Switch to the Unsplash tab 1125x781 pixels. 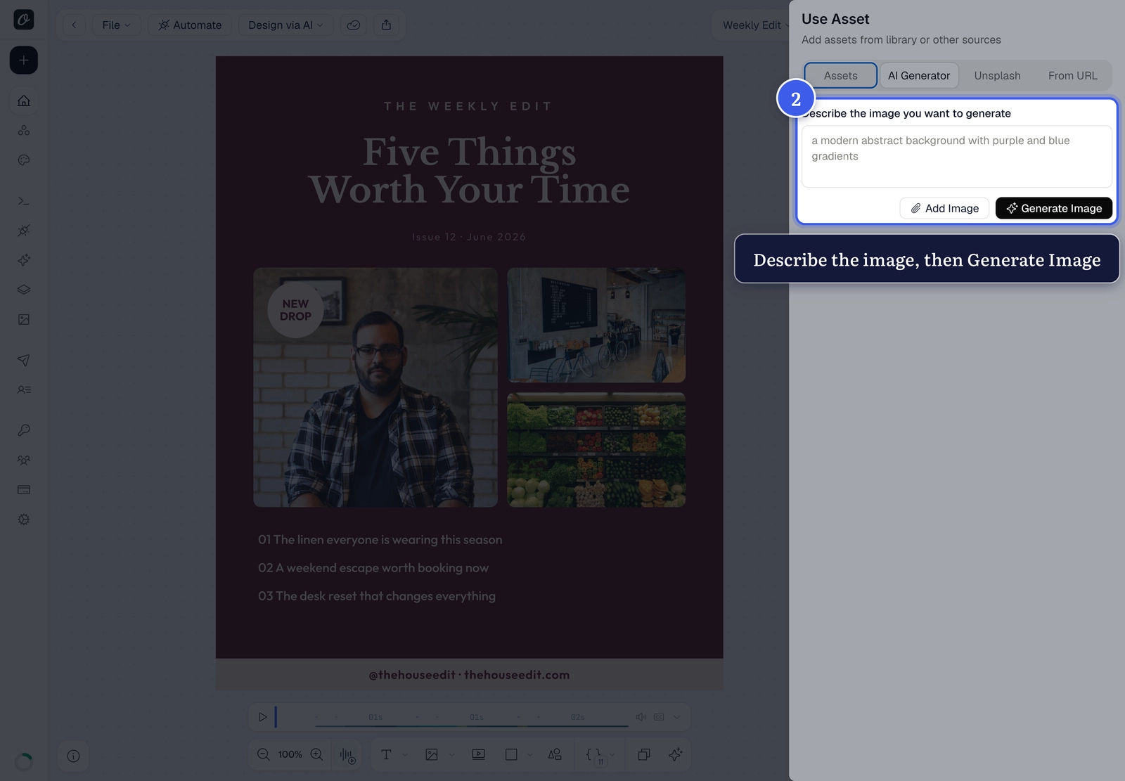[x=997, y=75]
